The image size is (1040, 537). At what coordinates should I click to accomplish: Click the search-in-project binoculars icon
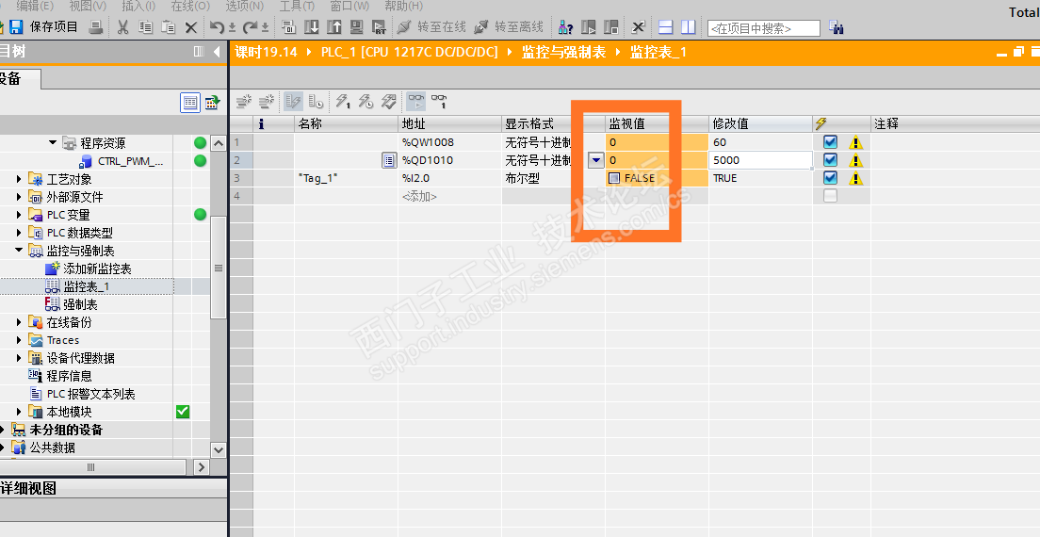tap(837, 28)
